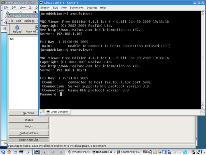Click the keyboard layout flag tray icon
The width and height of the screenshot is (206, 155).
pyautogui.click(x=145, y=152)
